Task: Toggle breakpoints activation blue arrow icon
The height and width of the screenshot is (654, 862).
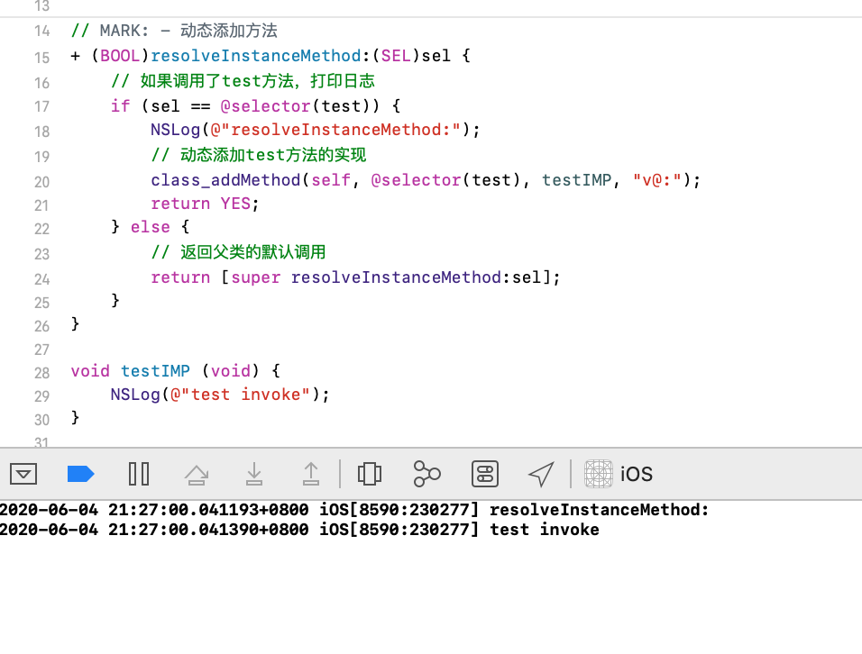Action: (x=81, y=474)
